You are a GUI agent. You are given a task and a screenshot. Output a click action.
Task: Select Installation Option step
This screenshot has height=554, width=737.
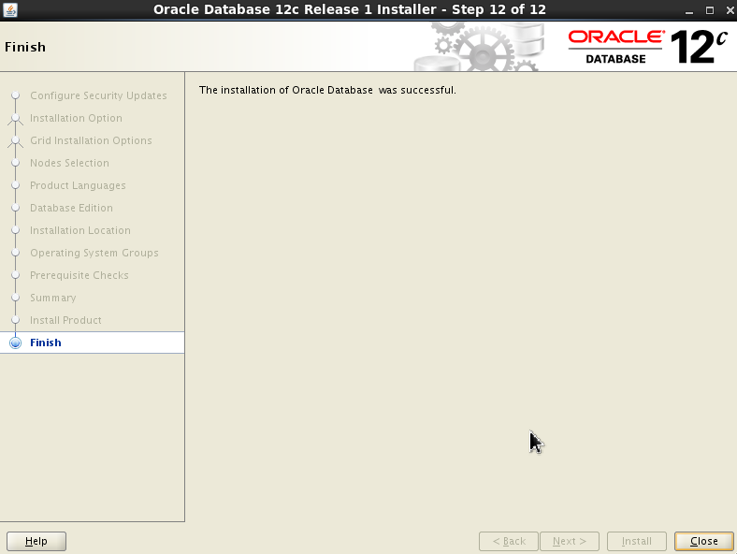[76, 118]
